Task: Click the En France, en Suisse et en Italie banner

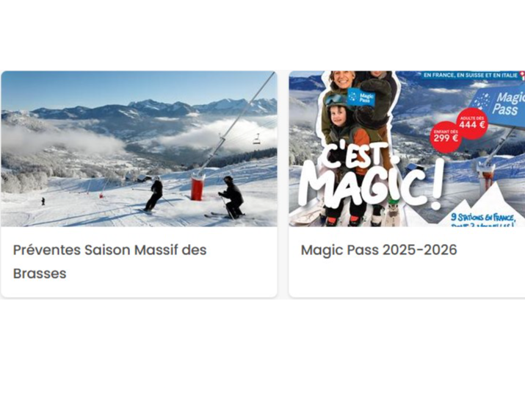Action: pyautogui.click(x=470, y=76)
